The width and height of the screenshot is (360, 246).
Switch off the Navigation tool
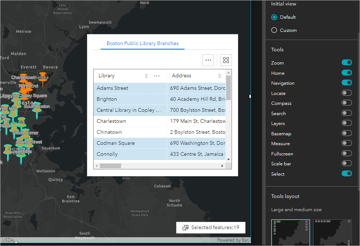tap(347, 82)
